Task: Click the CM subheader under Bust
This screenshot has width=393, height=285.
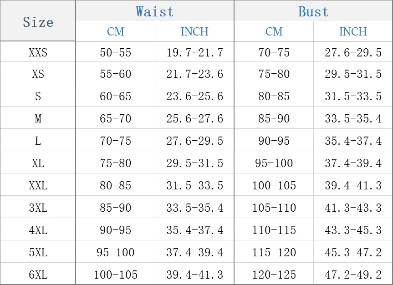Action: click(x=274, y=31)
